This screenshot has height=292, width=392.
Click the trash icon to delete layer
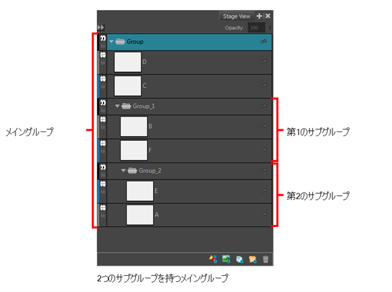[265, 259]
